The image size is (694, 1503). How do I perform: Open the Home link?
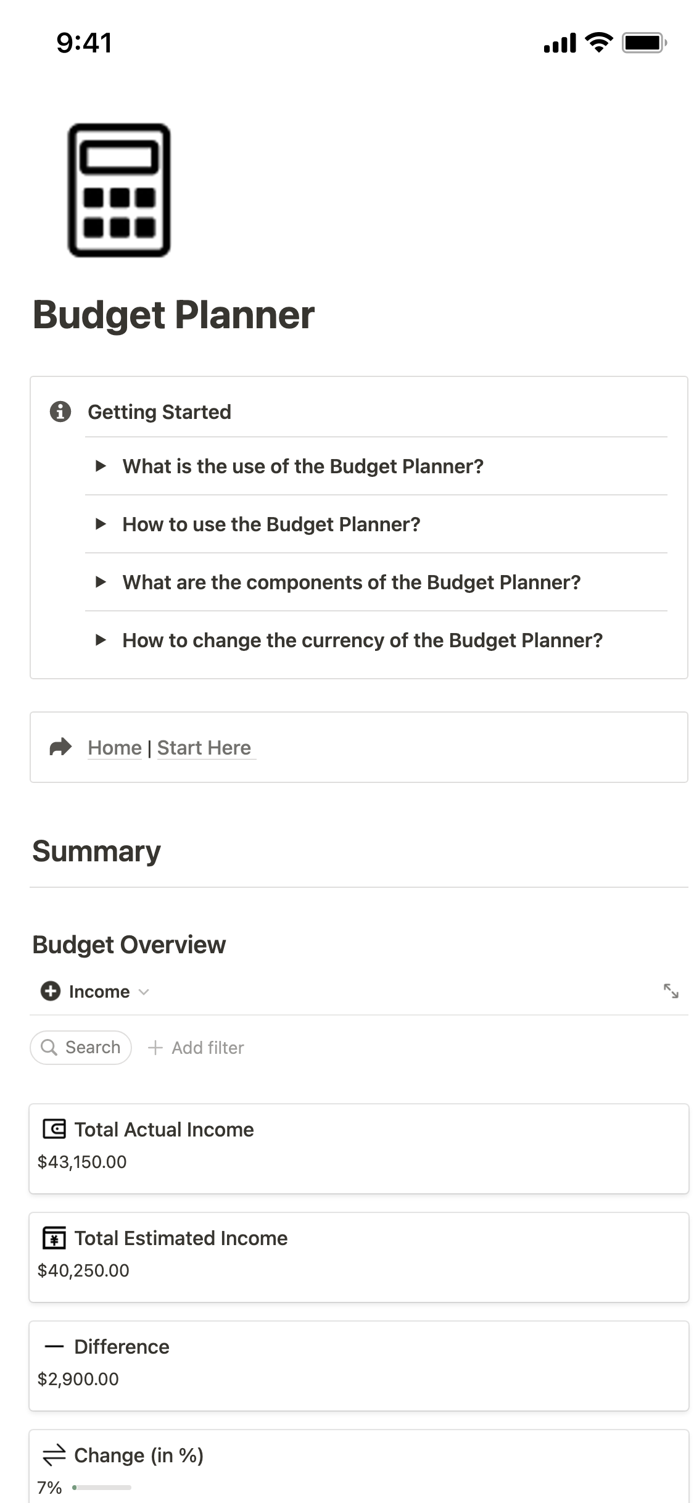click(x=115, y=748)
